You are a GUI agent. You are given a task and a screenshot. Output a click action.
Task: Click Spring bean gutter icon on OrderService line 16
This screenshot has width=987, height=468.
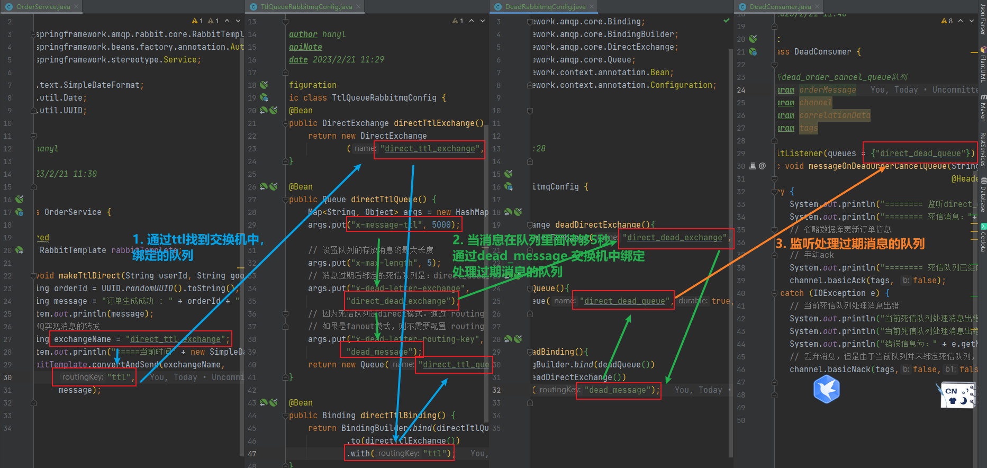(20, 200)
